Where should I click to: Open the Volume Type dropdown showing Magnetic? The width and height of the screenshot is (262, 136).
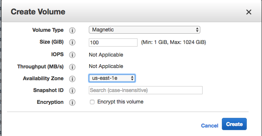pos(145,30)
